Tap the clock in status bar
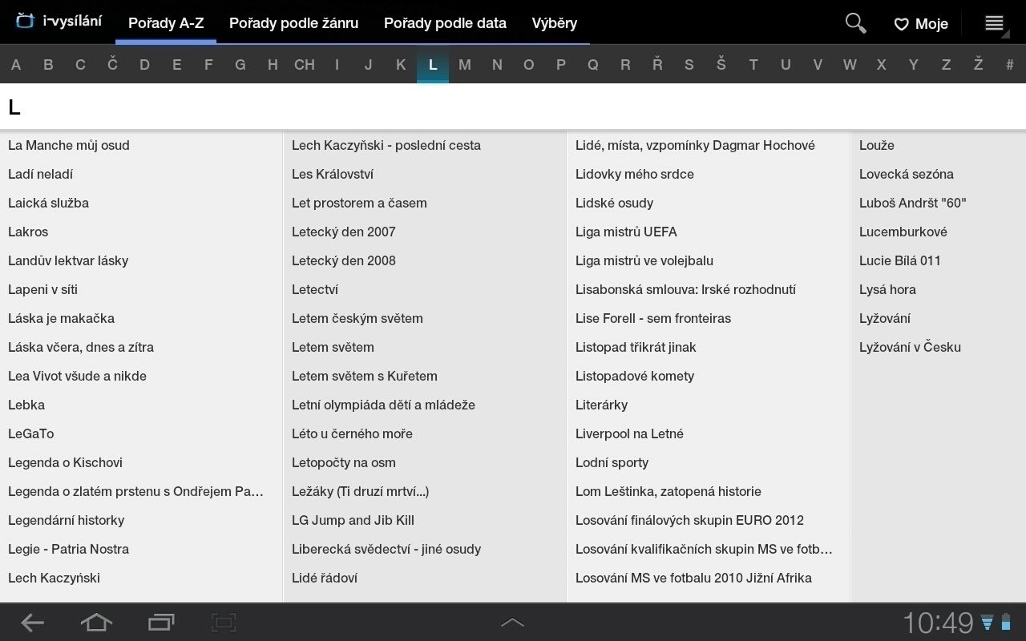 coord(937,623)
